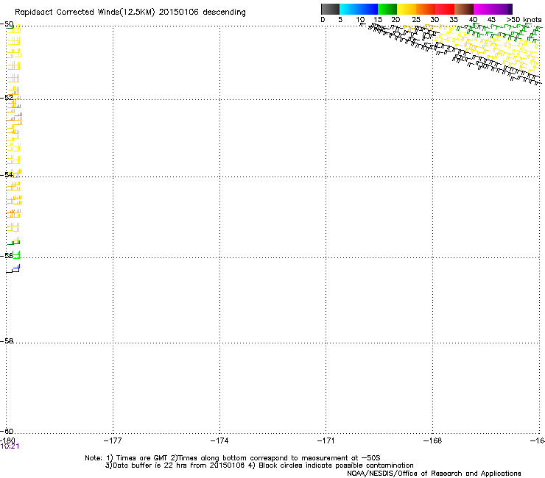Click the '-56' latitude axis label
The width and height of the screenshot is (545, 478).
point(7,256)
